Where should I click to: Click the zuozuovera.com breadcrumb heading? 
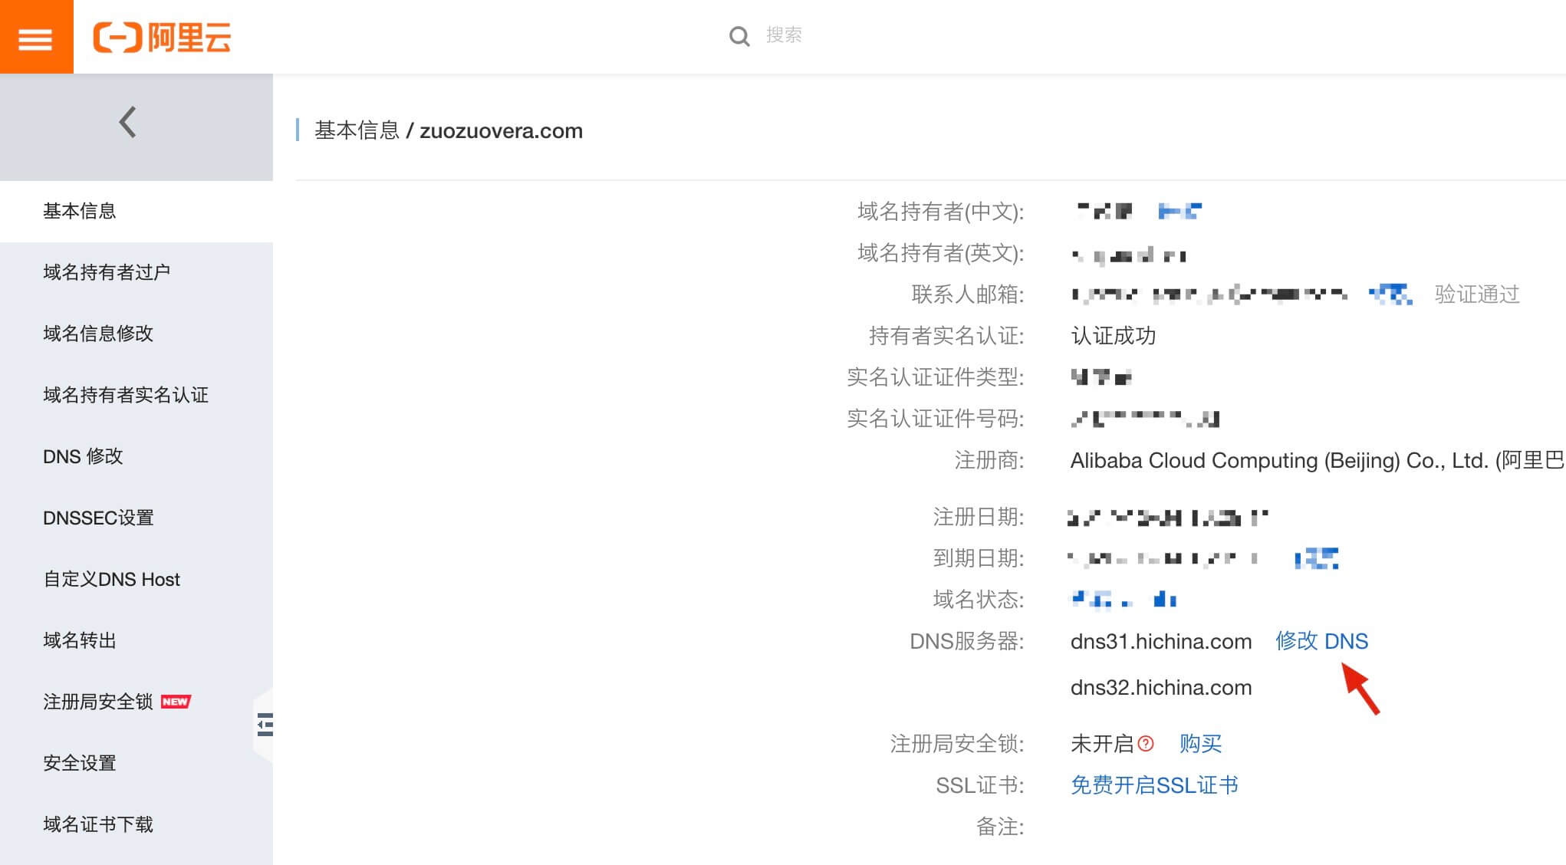tap(501, 130)
